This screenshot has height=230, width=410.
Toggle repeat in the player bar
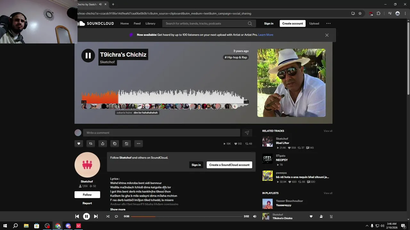coord(116,216)
